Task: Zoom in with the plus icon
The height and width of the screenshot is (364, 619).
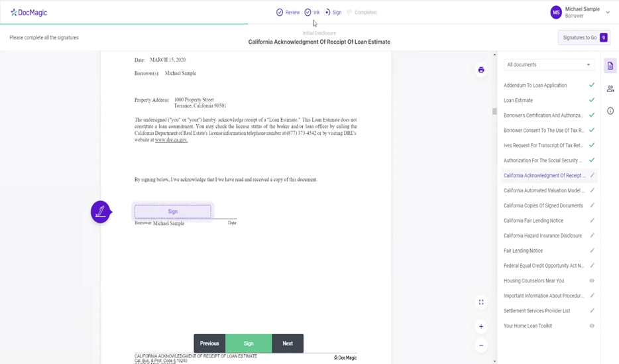Action: pyautogui.click(x=481, y=326)
